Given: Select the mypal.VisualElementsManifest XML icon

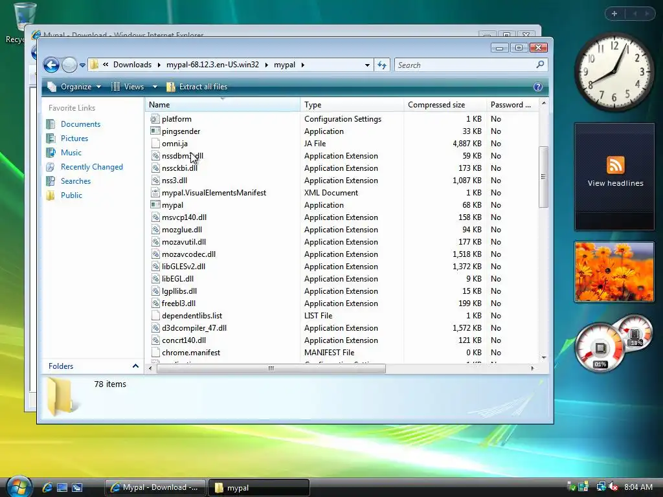Looking at the screenshot, I should [x=155, y=193].
